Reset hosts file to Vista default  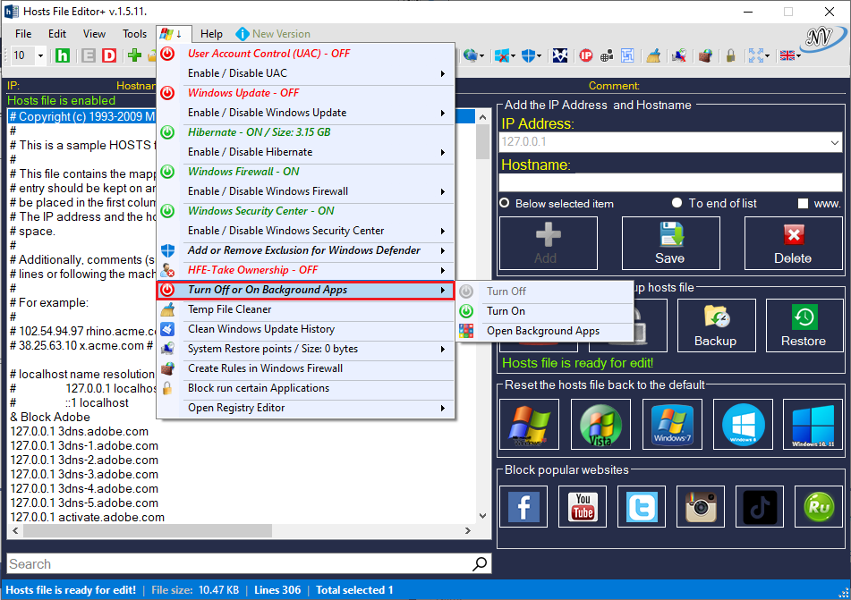point(601,424)
